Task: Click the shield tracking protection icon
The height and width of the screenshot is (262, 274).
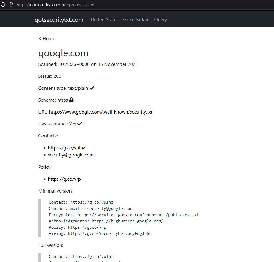Action: click(3, 5)
